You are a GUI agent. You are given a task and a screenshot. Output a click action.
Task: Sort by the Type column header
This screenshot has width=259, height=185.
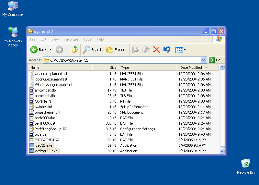147,68
